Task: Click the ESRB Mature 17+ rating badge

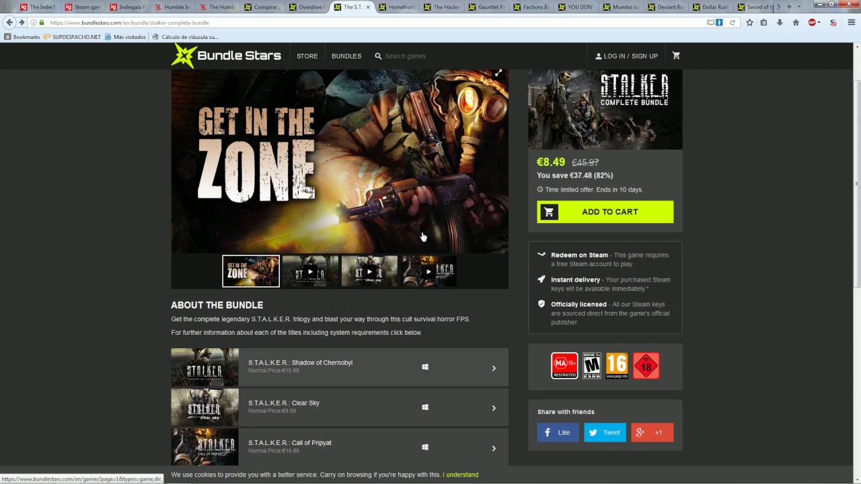Action: [592, 366]
